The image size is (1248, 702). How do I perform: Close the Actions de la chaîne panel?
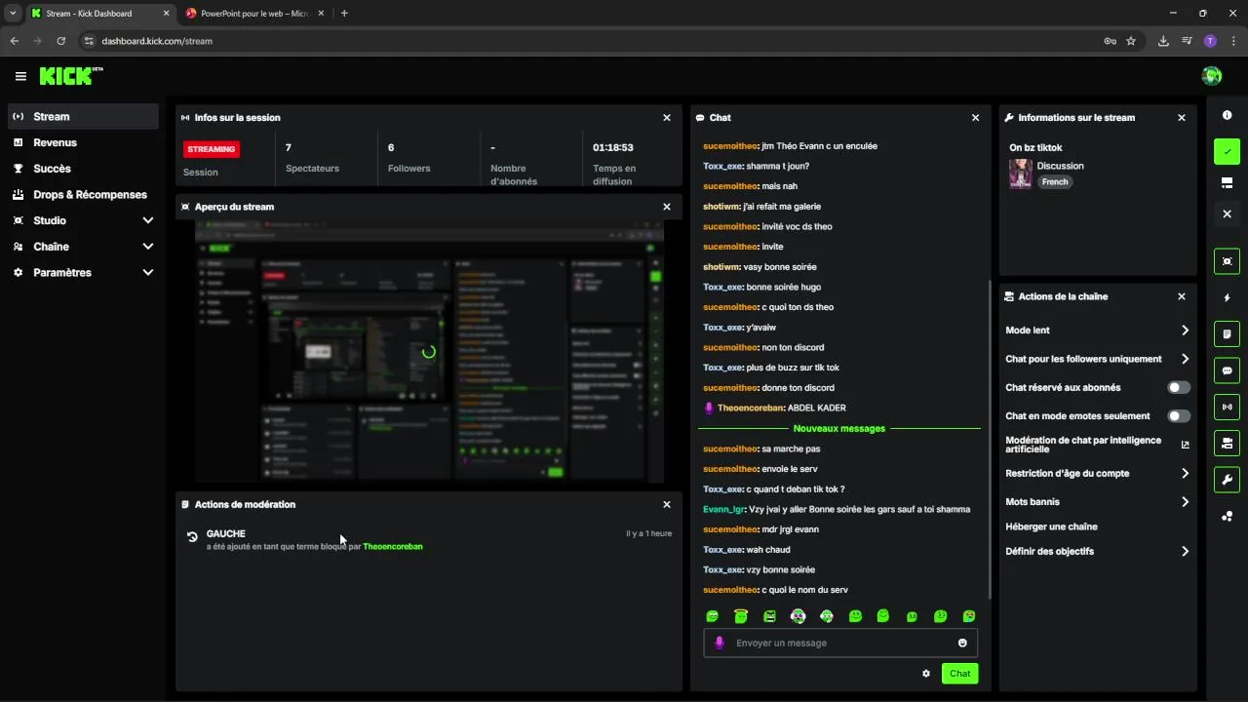point(1182,296)
